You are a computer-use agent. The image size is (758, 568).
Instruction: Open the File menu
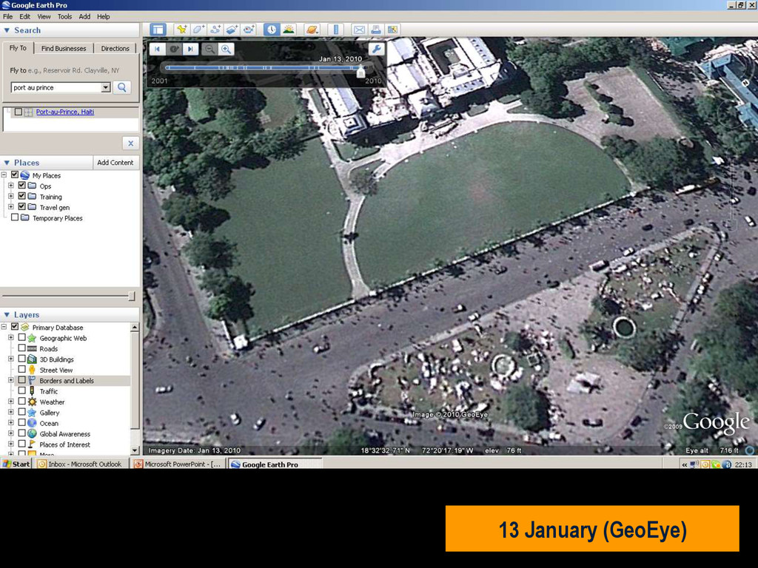point(7,16)
